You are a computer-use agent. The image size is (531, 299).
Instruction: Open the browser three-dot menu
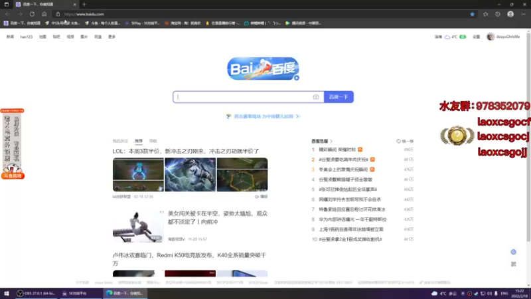click(x=523, y=14)
